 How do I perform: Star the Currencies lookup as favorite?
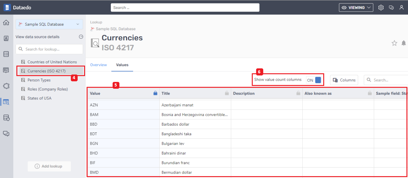click(394, 43)
